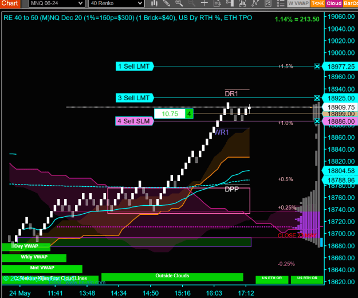Click the Tenkan Kijun Fast Cloud Lines bar

click(50, 279)
